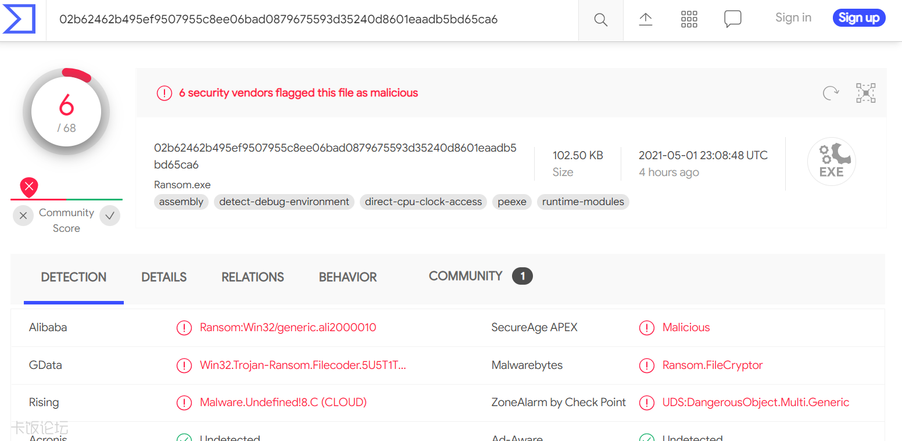Click the reanalyze refresh icon

(x=831, y=93)
